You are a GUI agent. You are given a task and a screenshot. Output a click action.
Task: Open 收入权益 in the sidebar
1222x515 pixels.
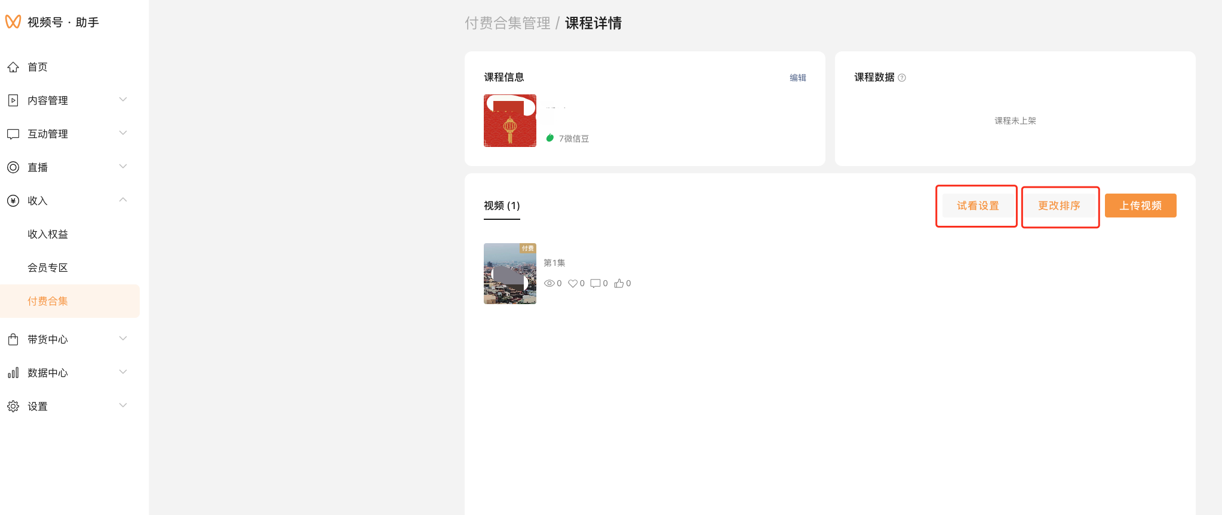48,234
